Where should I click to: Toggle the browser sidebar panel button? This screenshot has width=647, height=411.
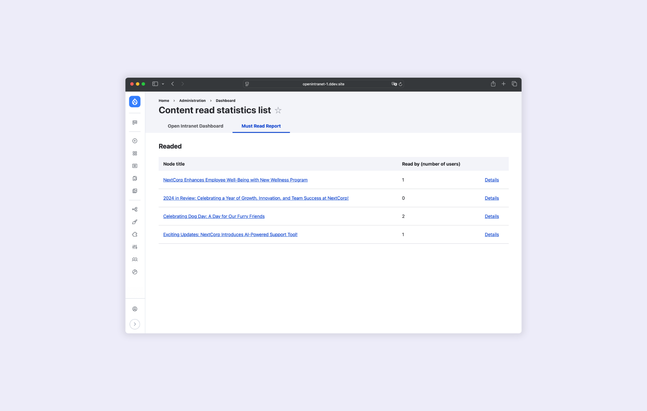[155, 84]
